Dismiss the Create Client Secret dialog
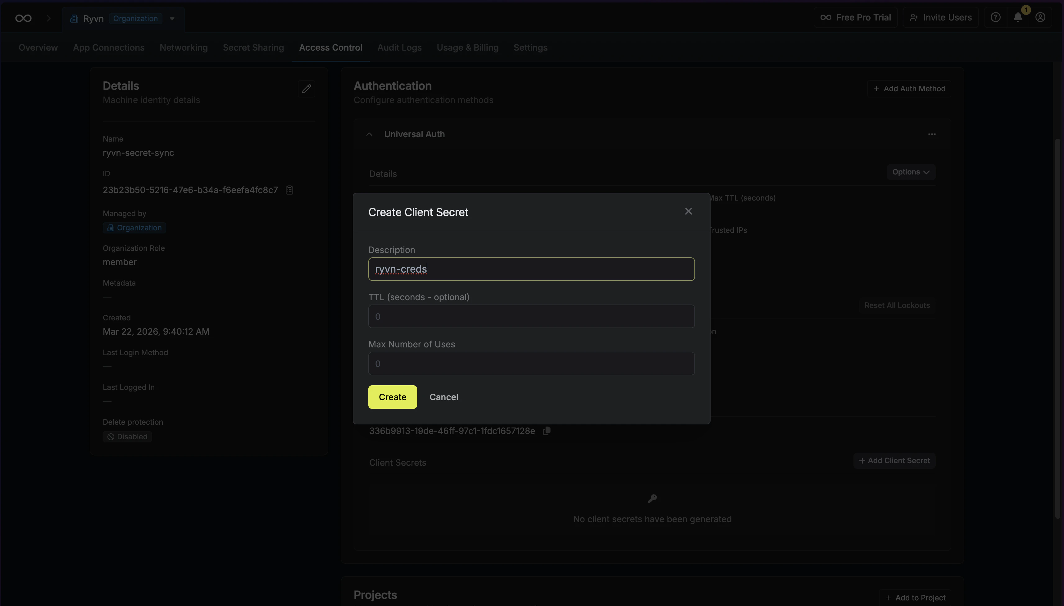This screenshot has height=606, width=1064. (688, 211)
